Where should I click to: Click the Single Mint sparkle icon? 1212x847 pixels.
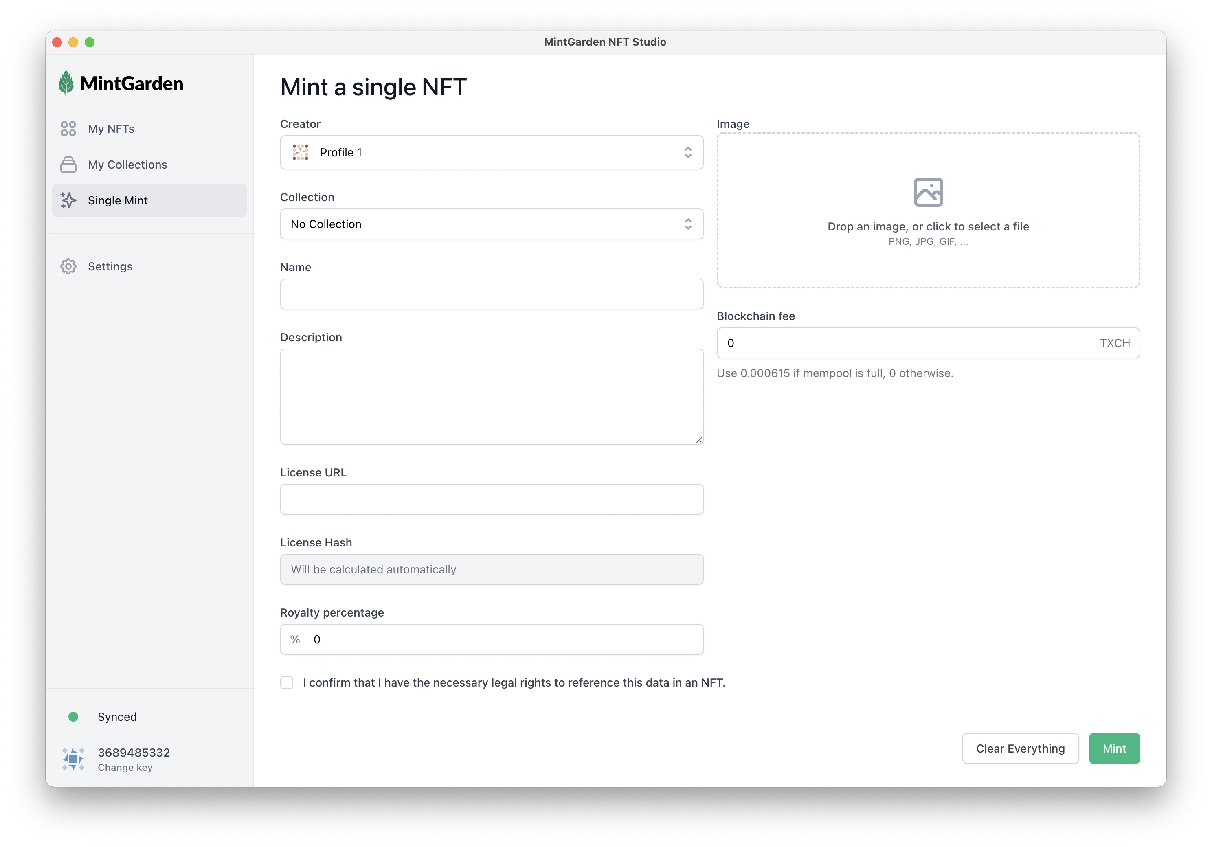click(69, 200)
